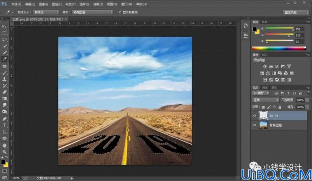The height and width of the screenshot is (181, 312).
Task: Add a Channel Mixer adjustment
Action: [286, 73]
